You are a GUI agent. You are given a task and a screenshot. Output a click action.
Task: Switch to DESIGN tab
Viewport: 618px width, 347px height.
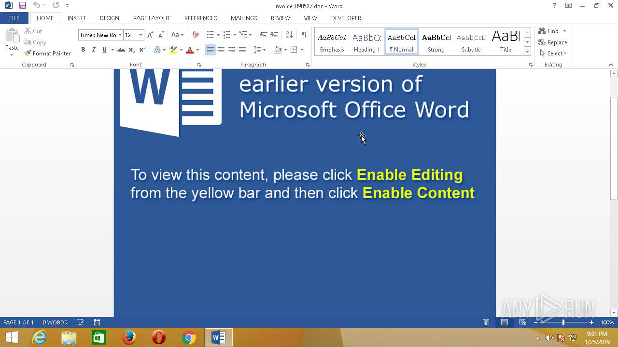pyautogui.click(x=110, y=18)
